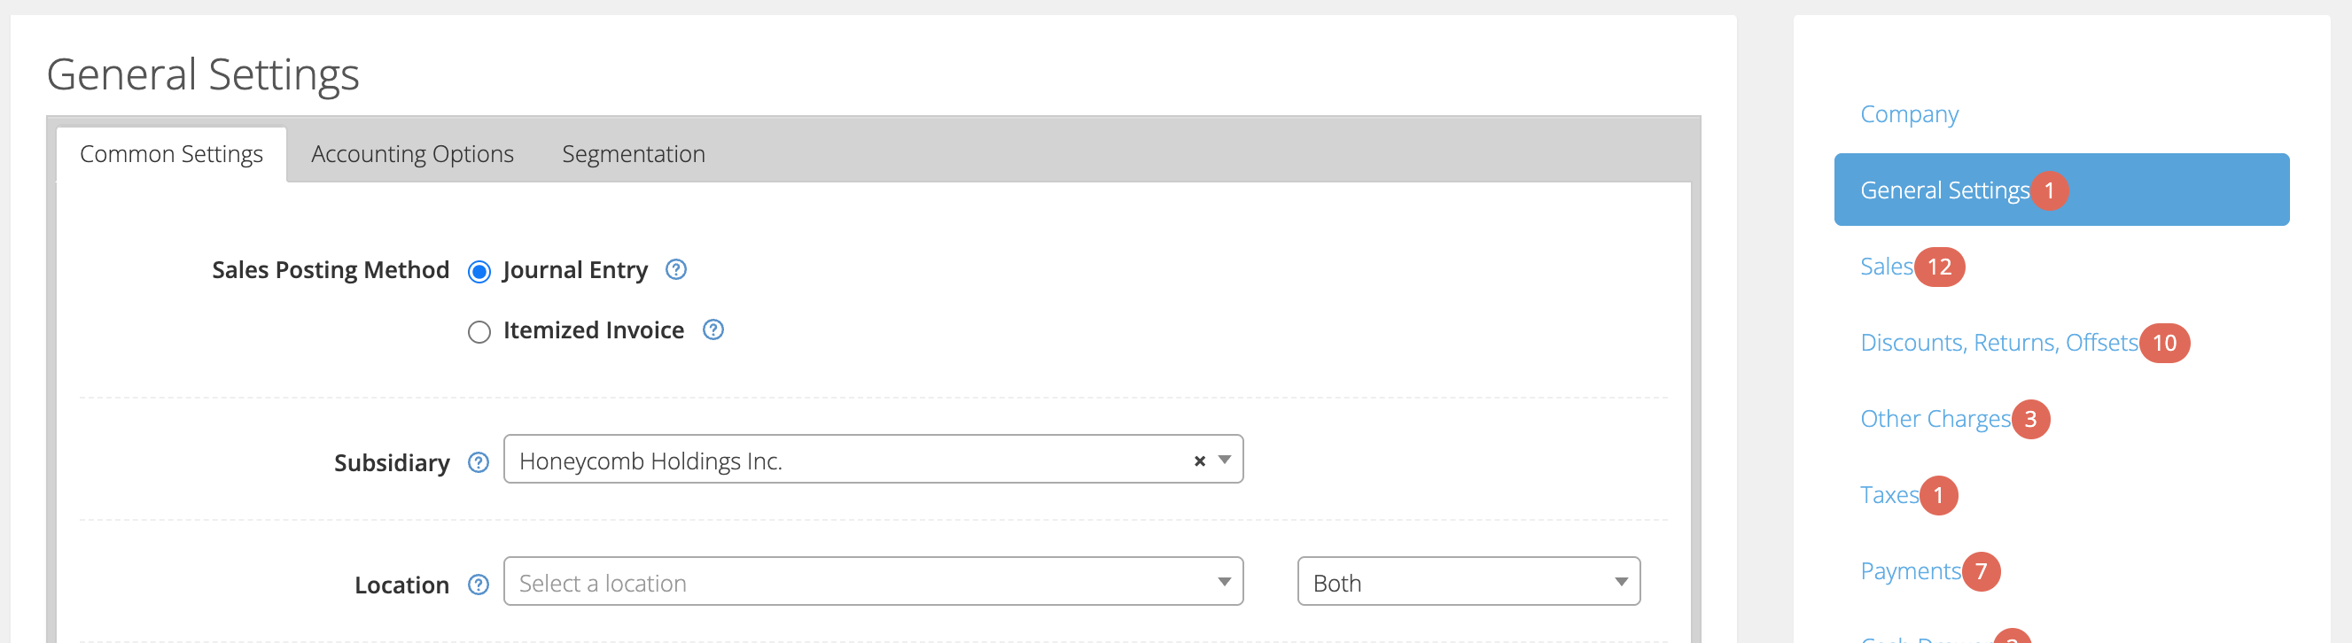Click the Location help question mark
Screen dimensions: 2352x643
(479, 585)
